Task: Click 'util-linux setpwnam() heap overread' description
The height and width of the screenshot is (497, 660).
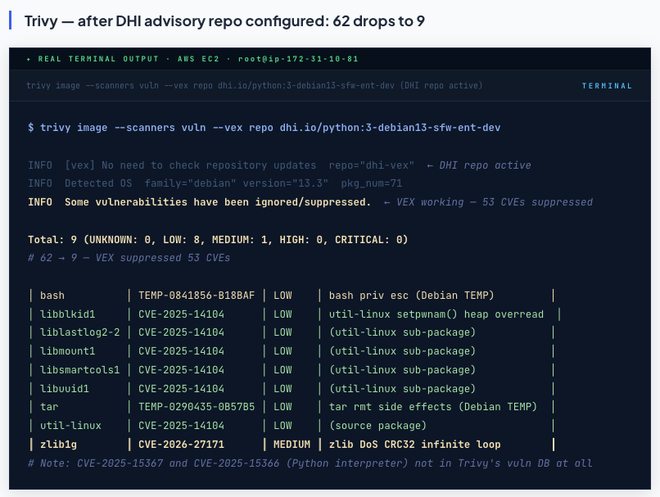Action: pos(436,314)
